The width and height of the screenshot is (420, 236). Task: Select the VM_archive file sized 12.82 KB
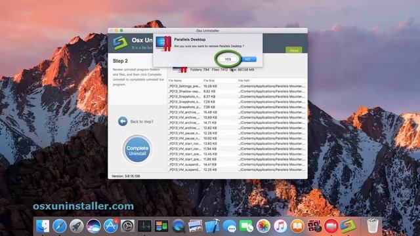tap(238, 128)
